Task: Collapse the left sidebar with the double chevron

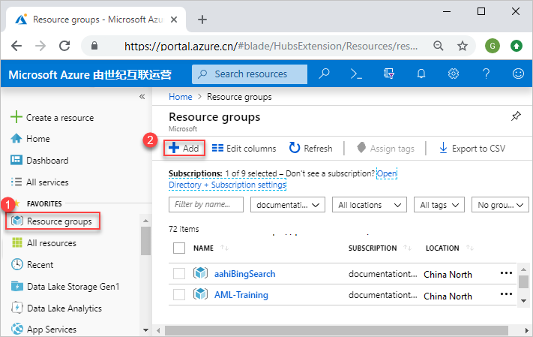Action: coord(142,97)
